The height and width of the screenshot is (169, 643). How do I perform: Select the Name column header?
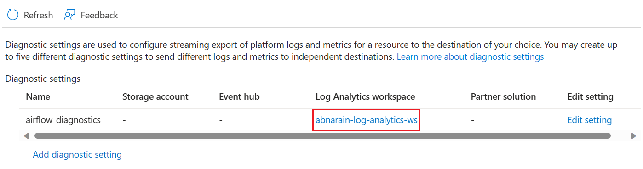pos(38,96)
